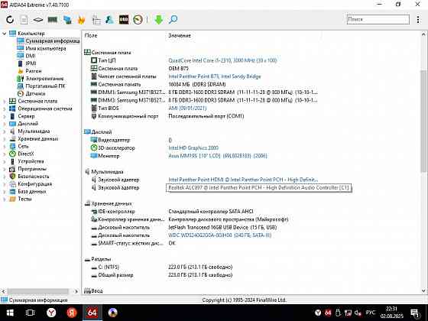Image resolution: width=428 pixels, height=321 pixels.
Task: Open the WDC WDS240G2G0A disk link
Action: [220, 235]
